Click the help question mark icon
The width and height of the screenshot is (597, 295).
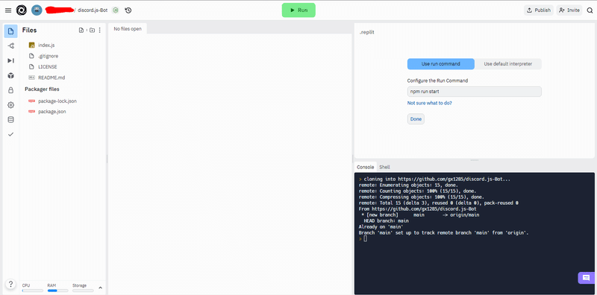[10, 284]
